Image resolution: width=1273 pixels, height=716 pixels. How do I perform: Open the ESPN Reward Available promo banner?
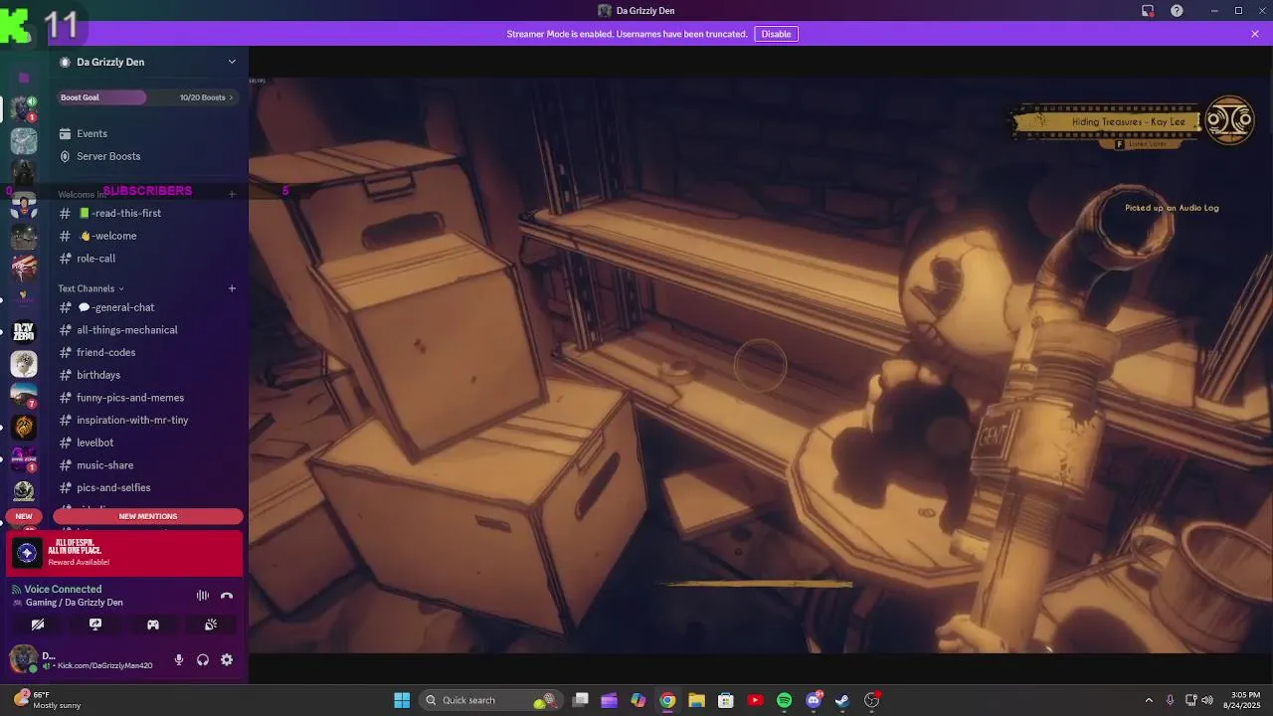pyautogui.click(x=125, y=554)
